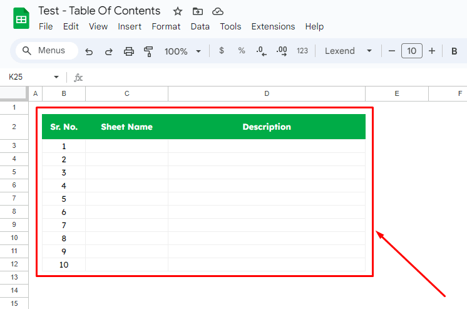Select row 13 header
The image size is (467, 309).
[14, 278]
